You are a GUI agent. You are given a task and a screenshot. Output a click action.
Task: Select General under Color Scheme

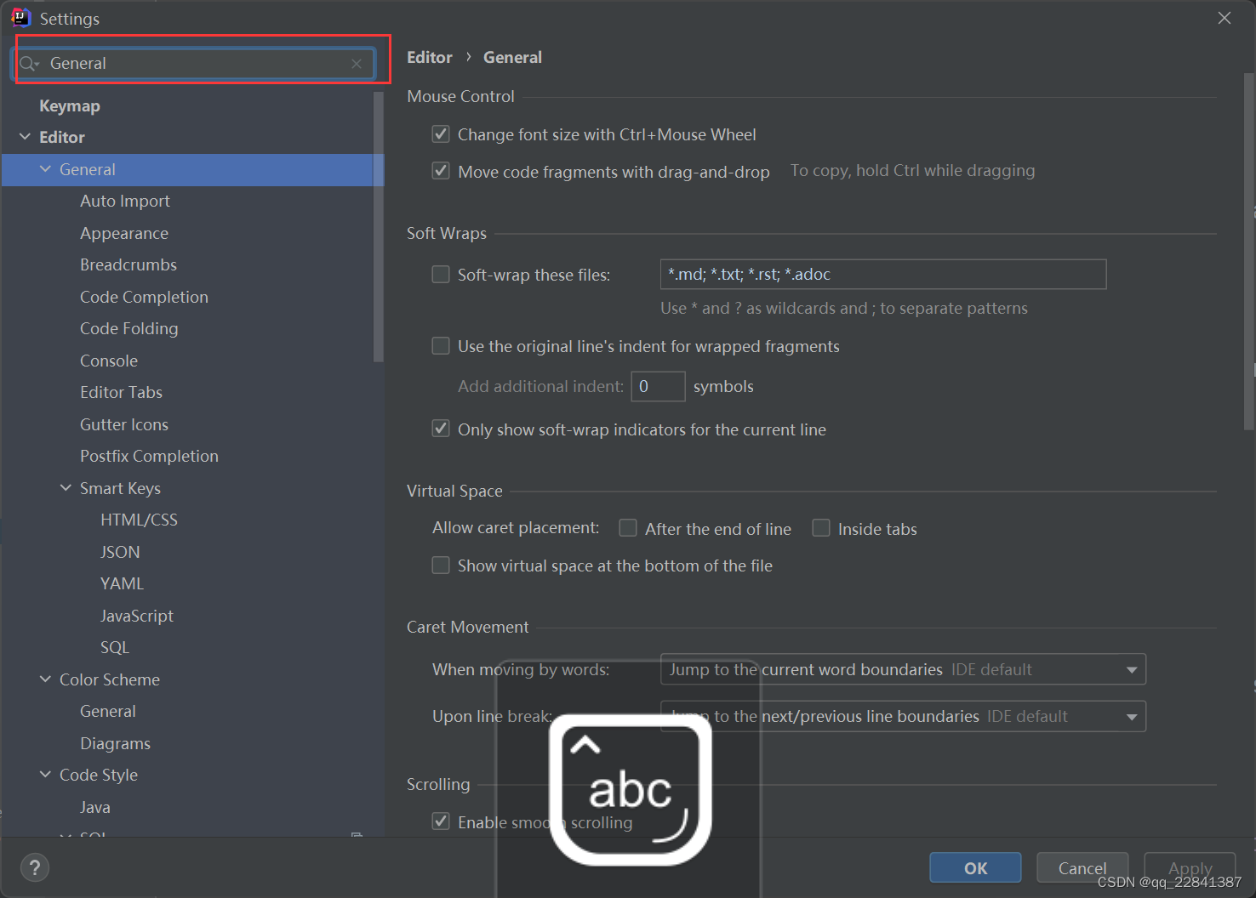tap(108, 711)
